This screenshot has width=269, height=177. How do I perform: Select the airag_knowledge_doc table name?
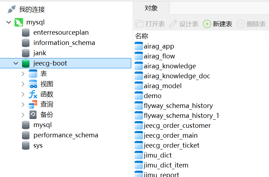tap(177, 76)
